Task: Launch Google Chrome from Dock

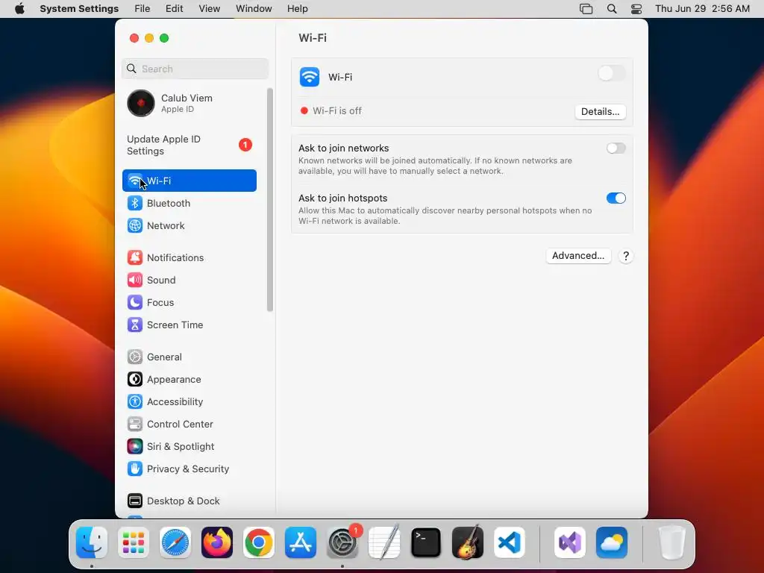Action: pos(259,542)
